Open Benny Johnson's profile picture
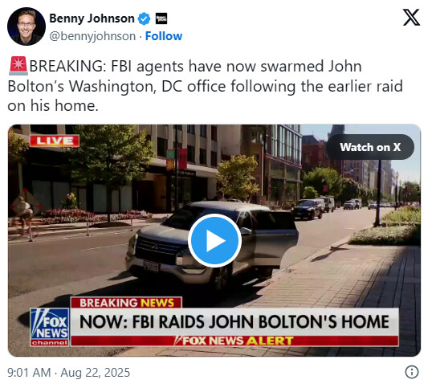Screen dimensions: 432x388 point(26,27)
